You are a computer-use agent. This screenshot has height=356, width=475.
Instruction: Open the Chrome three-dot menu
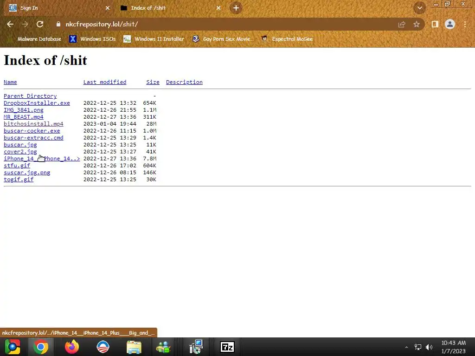(x=465, y=24)
